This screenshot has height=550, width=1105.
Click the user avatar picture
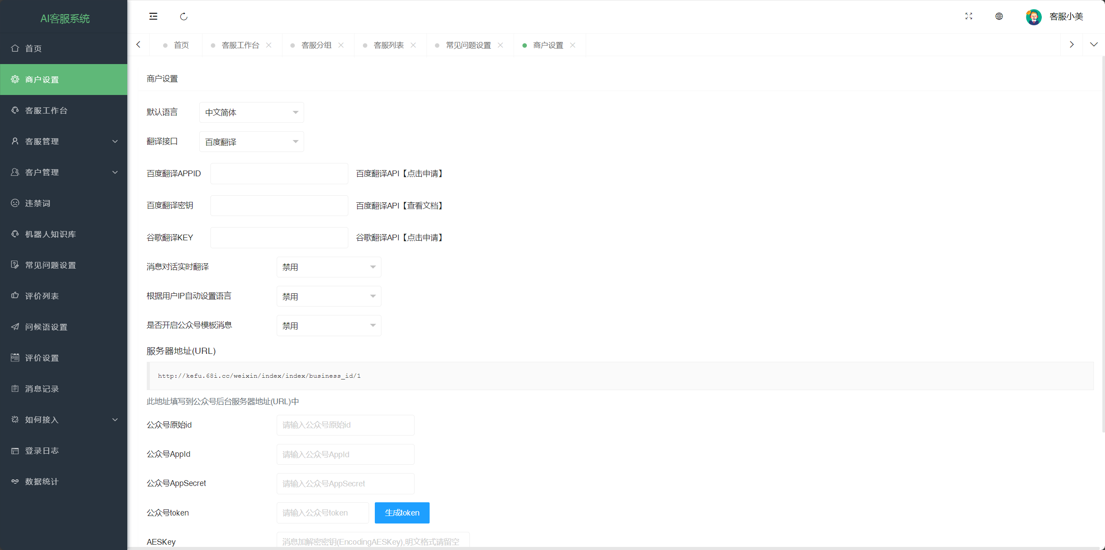[x=1033, y=17]
